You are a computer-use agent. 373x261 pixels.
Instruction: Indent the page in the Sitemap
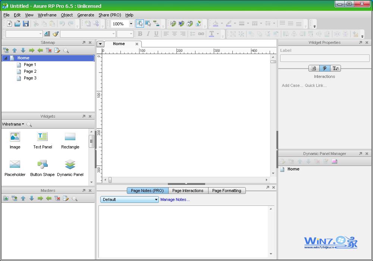pyautogui.click(x=32, y=50)
